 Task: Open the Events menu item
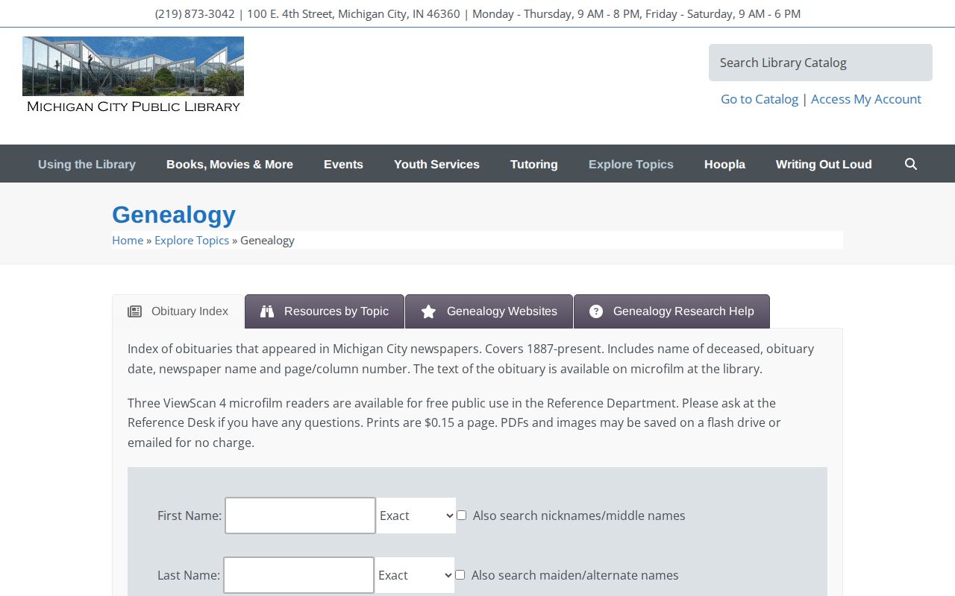343,164
